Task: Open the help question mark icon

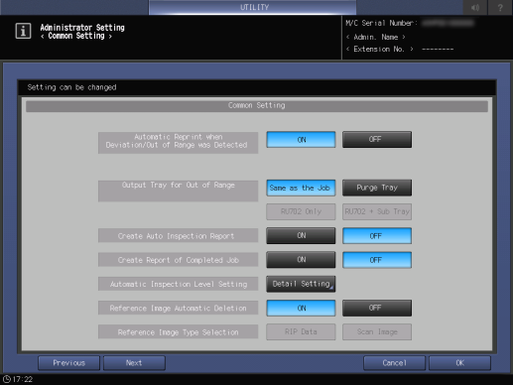Action: (x=500, y=7)
